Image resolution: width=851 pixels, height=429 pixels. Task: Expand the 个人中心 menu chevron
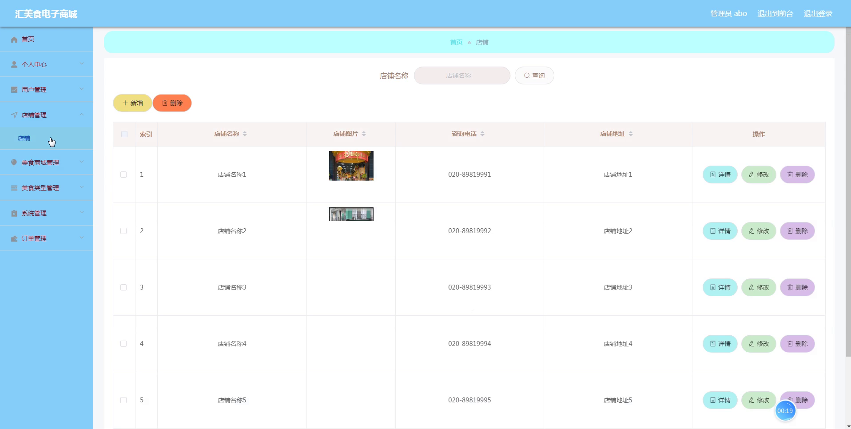82,64
